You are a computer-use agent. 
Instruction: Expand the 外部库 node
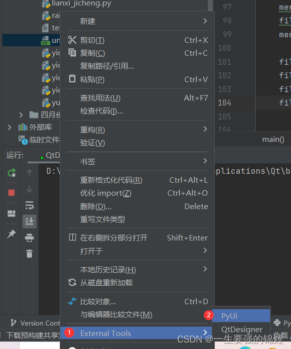pyautogui.click(x=9, y=127)
